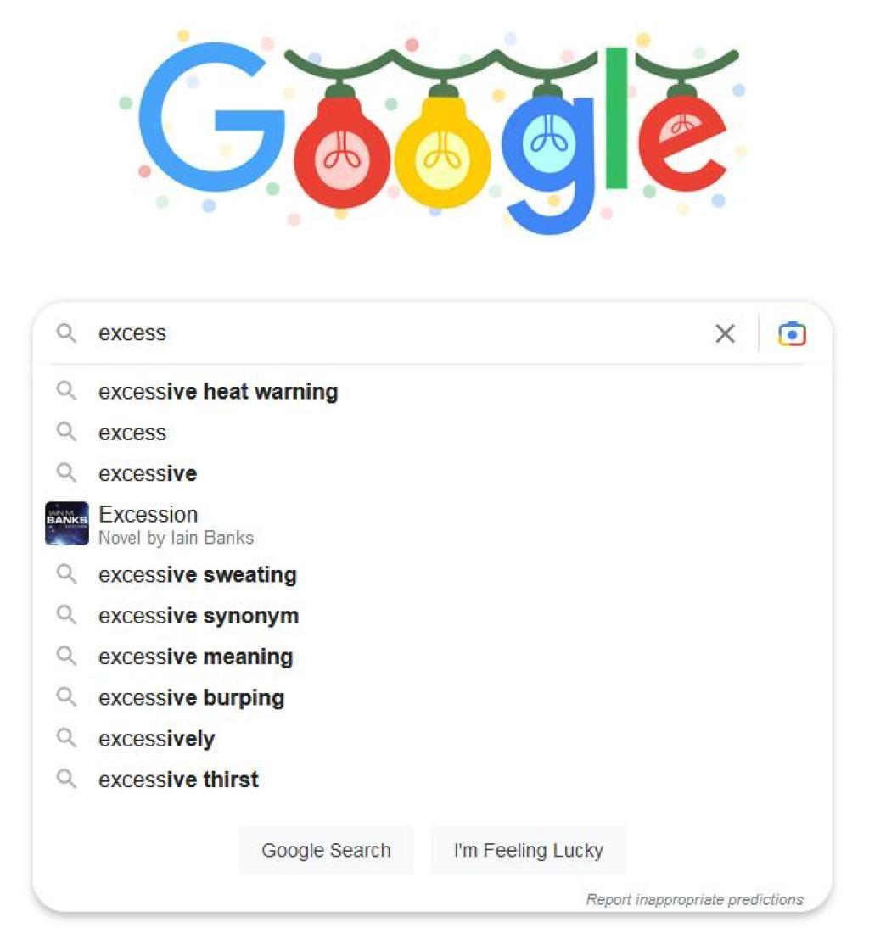Screen dimensions: 869x939
Task: Click magnifier icon beside excessive sweating
Action: click(66, 573)
